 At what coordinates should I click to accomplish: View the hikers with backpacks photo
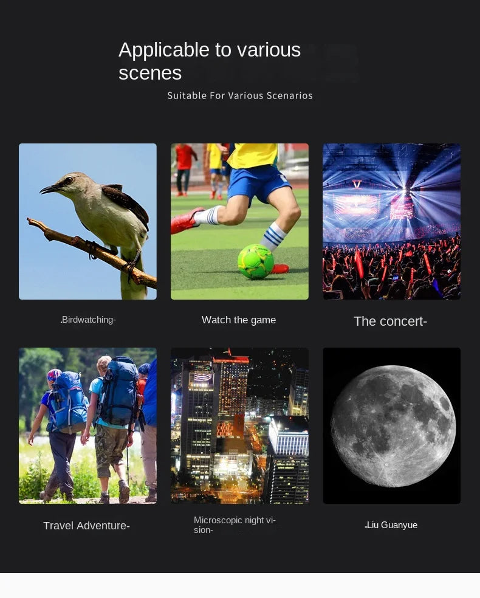(87, 425)
